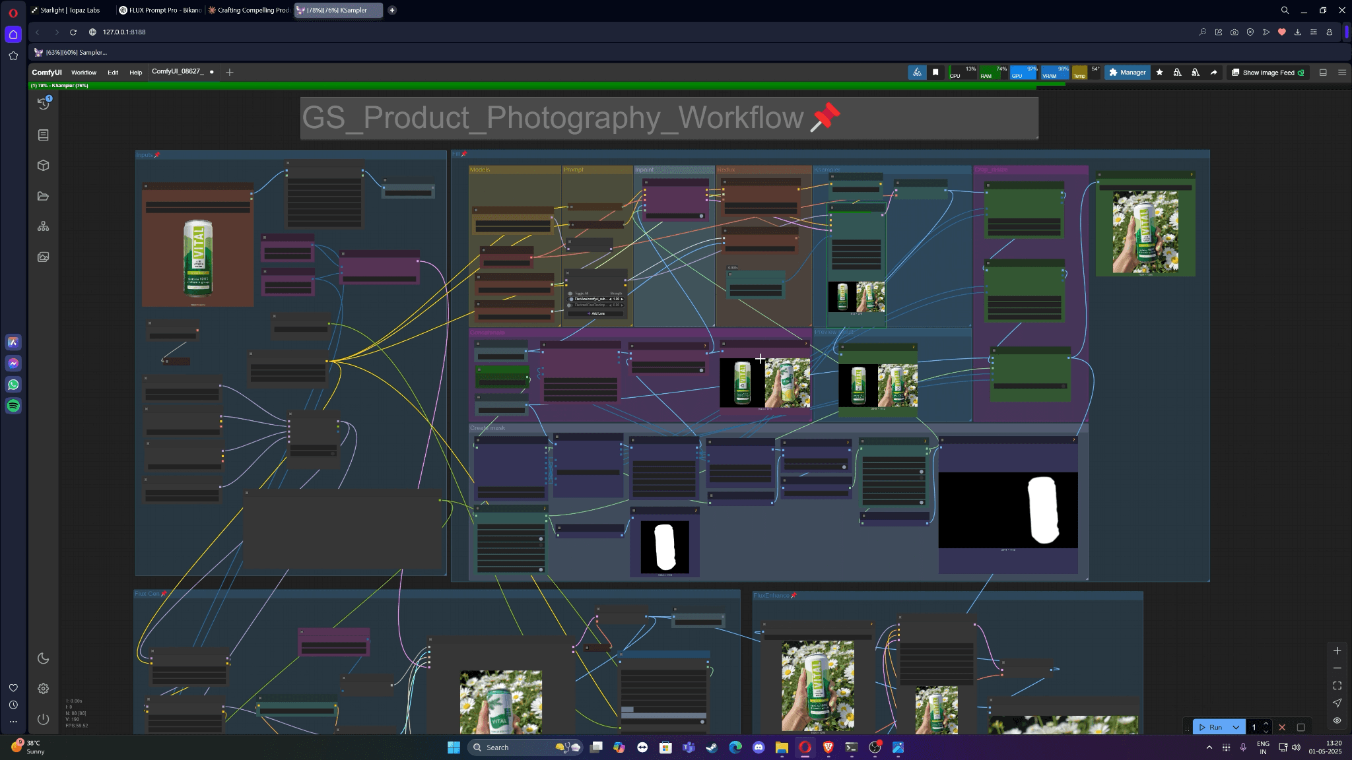
Task: Click the large mask preview image
Action: coord(1008,510)
